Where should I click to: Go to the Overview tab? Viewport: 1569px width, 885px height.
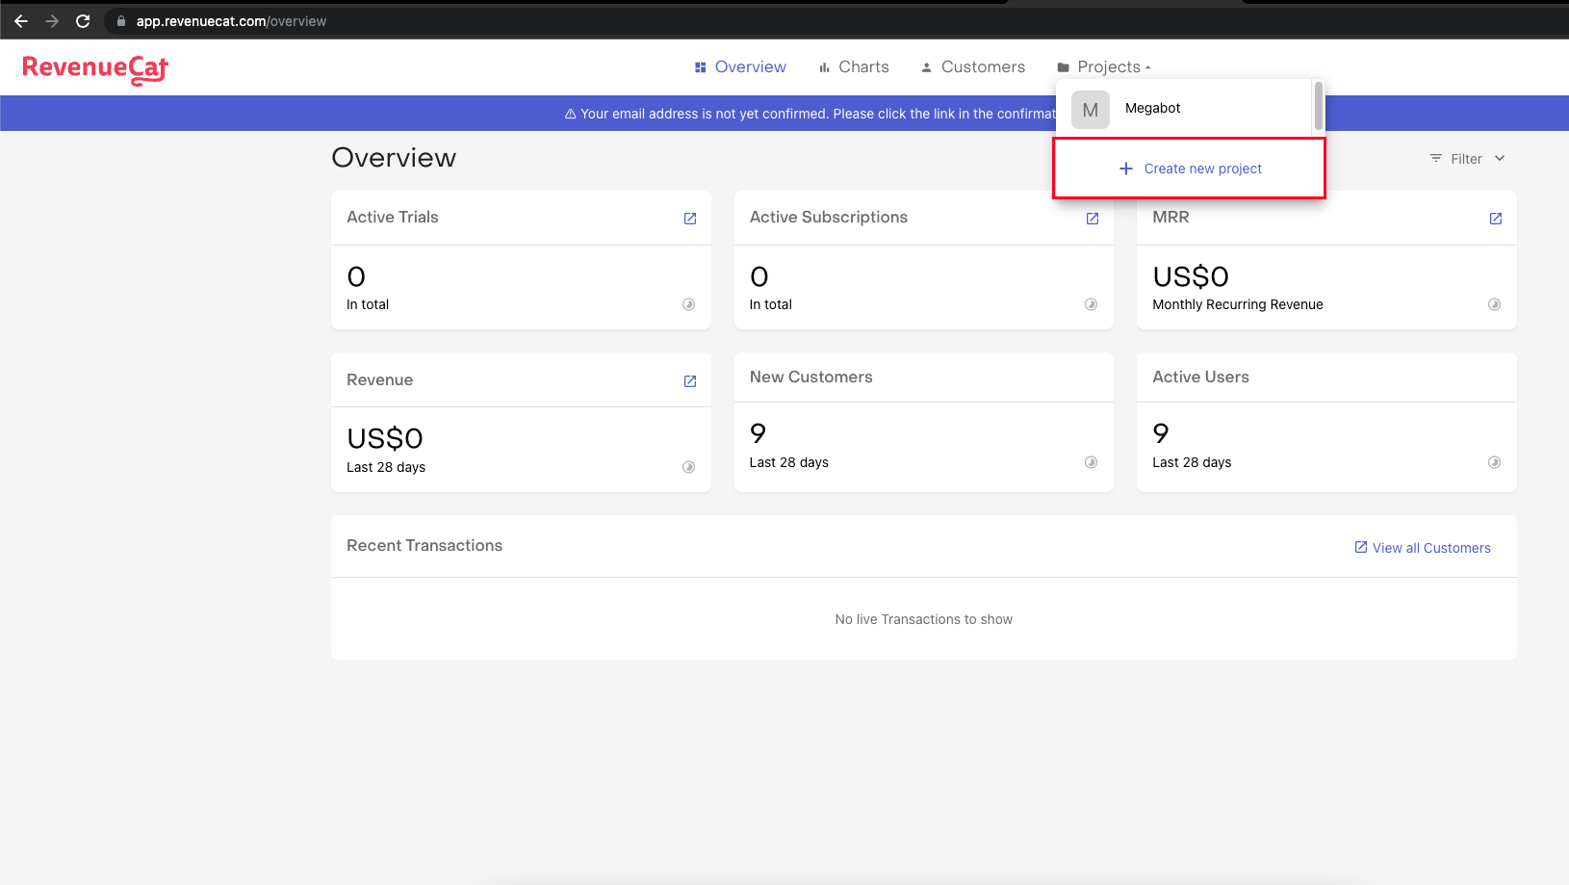740,67
